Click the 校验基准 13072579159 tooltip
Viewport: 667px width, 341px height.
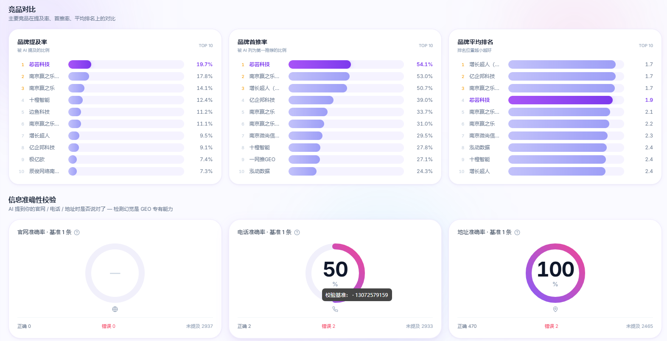pyautogui.click(x=357, y=295)
